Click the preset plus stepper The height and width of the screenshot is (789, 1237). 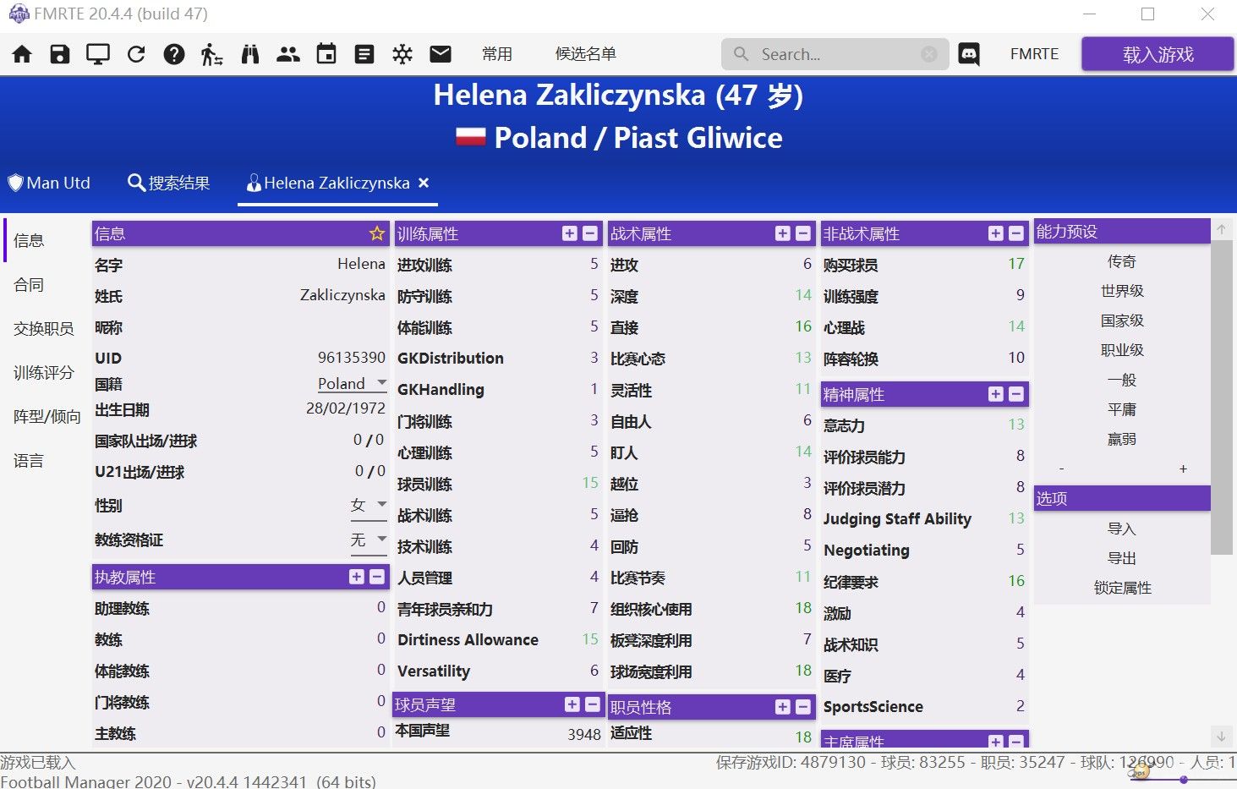[1183, 468]
